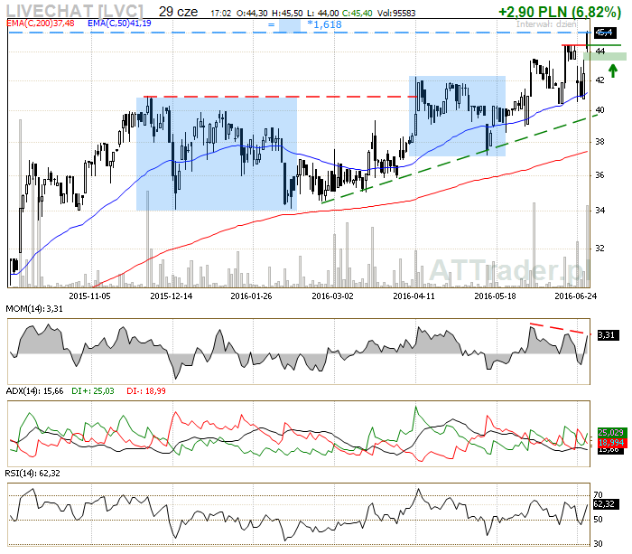Click the green target zone near 44
Screen dimensions: 632x554
tap(605, 57)
